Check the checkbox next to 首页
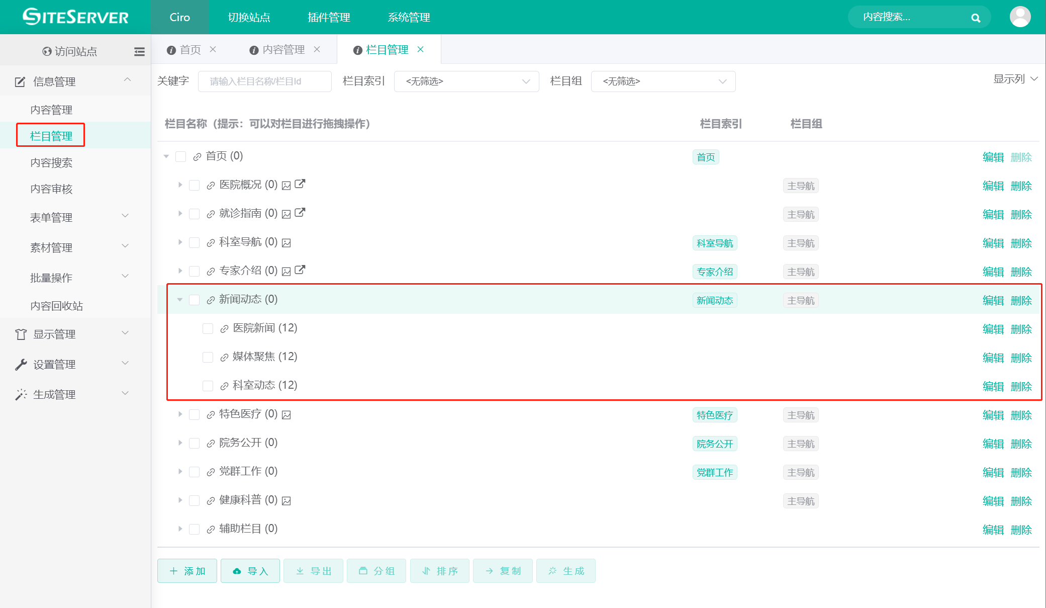This screenshot has height=608, width=1046. point(181,156)
